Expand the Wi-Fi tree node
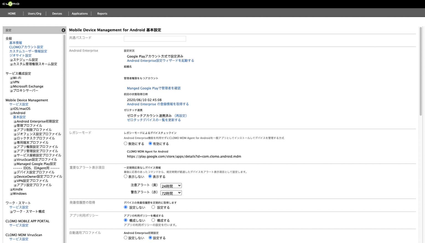This screenshot has width=425, height=243. click(x=11, y=78)
